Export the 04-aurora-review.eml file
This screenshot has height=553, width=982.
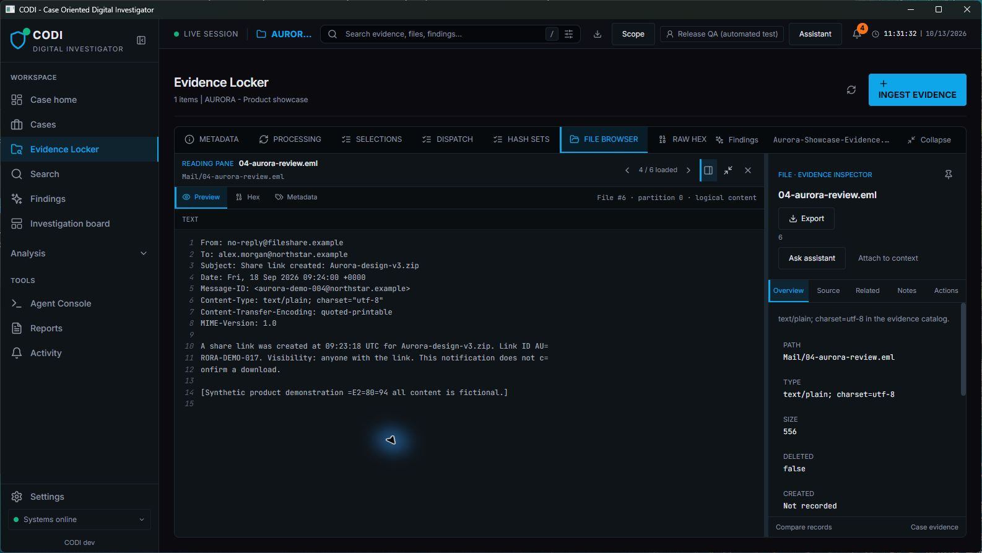click(806, 219)
